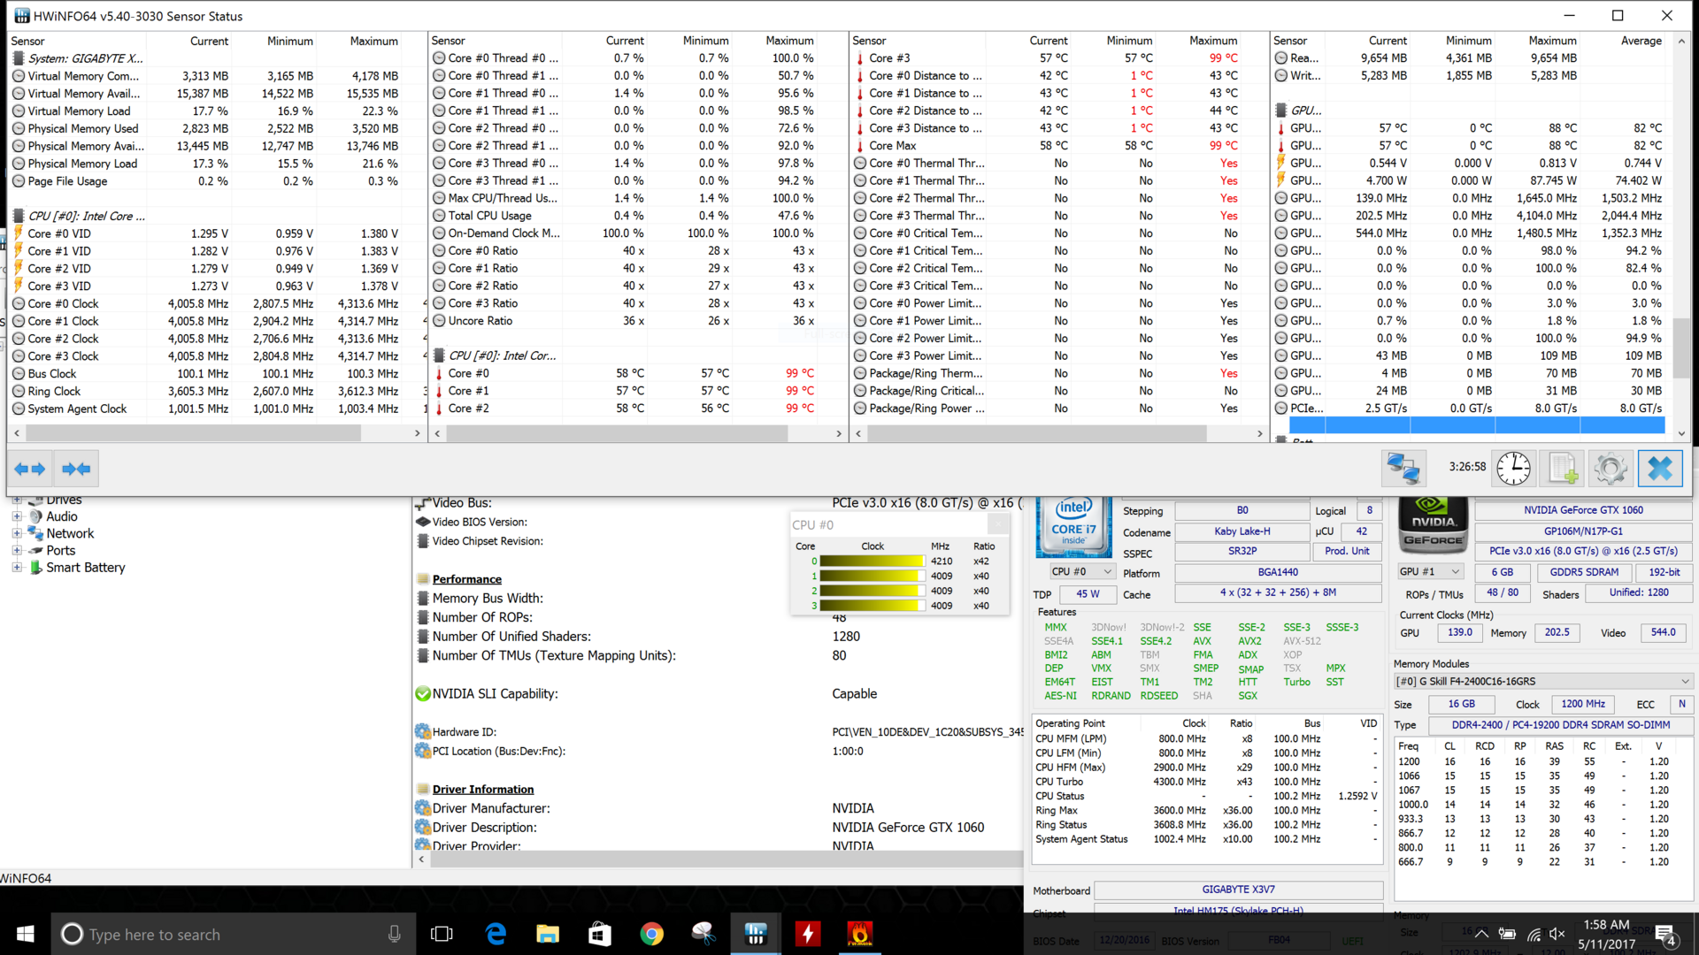Select Smart Battery in the device tree
Screen dimensions: 1699x955
pos(86,568)
